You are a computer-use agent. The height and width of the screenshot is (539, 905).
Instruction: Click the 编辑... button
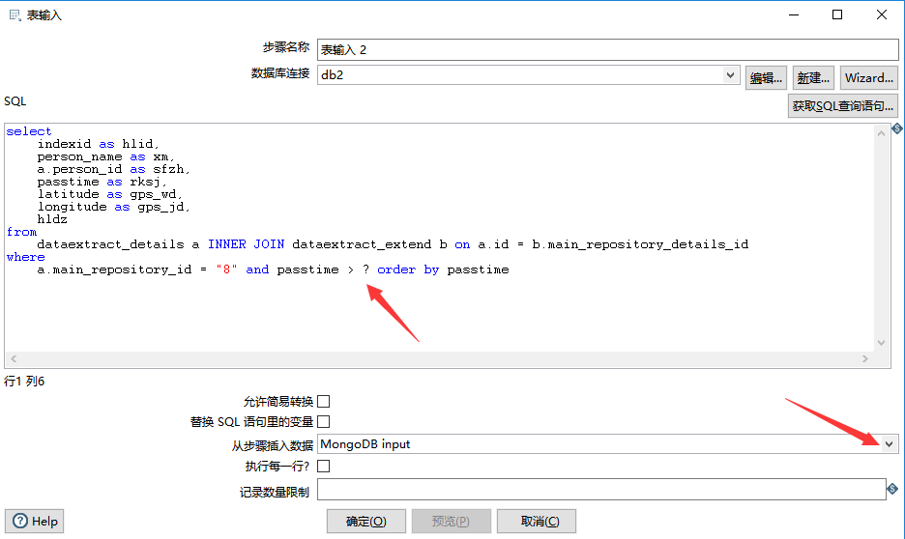point(766,78)
